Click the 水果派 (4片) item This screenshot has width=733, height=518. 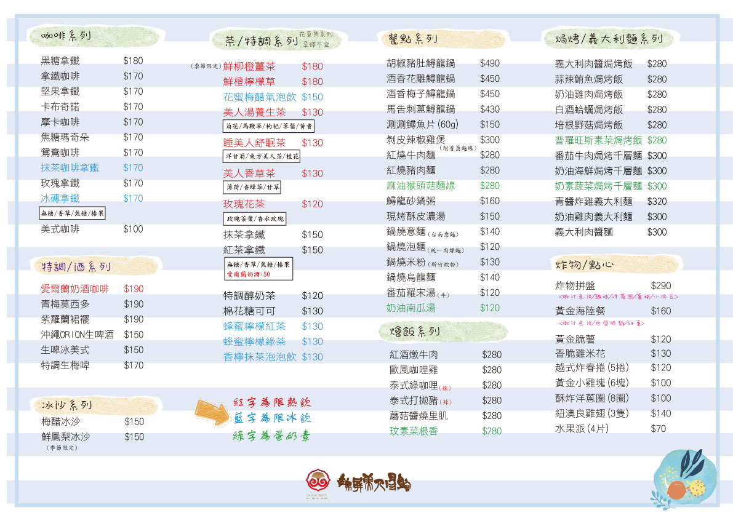[x=582, y=428]
